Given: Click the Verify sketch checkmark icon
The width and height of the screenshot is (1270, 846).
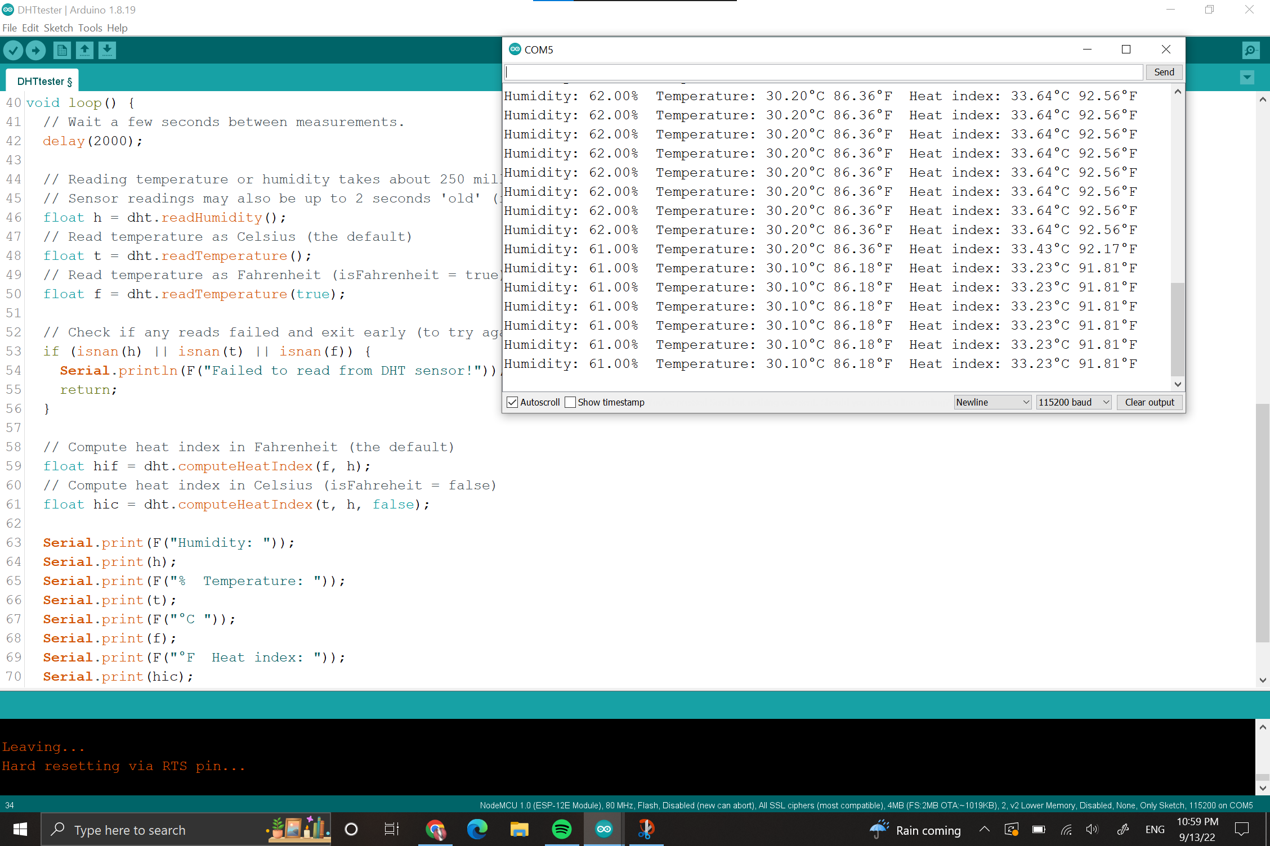Looking at the screenshot, I should 14,51.
